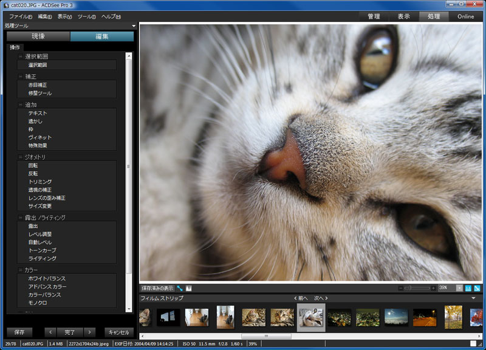The width and height of the screenshot is (486, 350).
Task: Open the zoom percentage dropdown
Action: pos(459,288)
